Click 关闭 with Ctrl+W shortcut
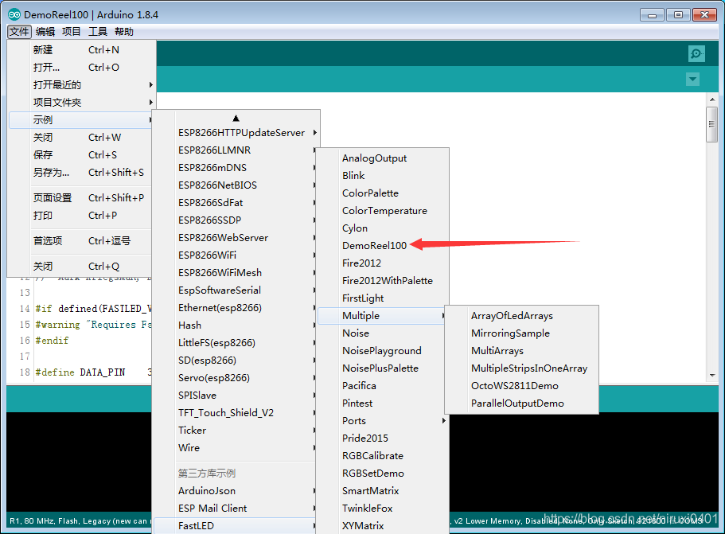The image size is (725, 534). pyautogui.click(x=81, y=138)
